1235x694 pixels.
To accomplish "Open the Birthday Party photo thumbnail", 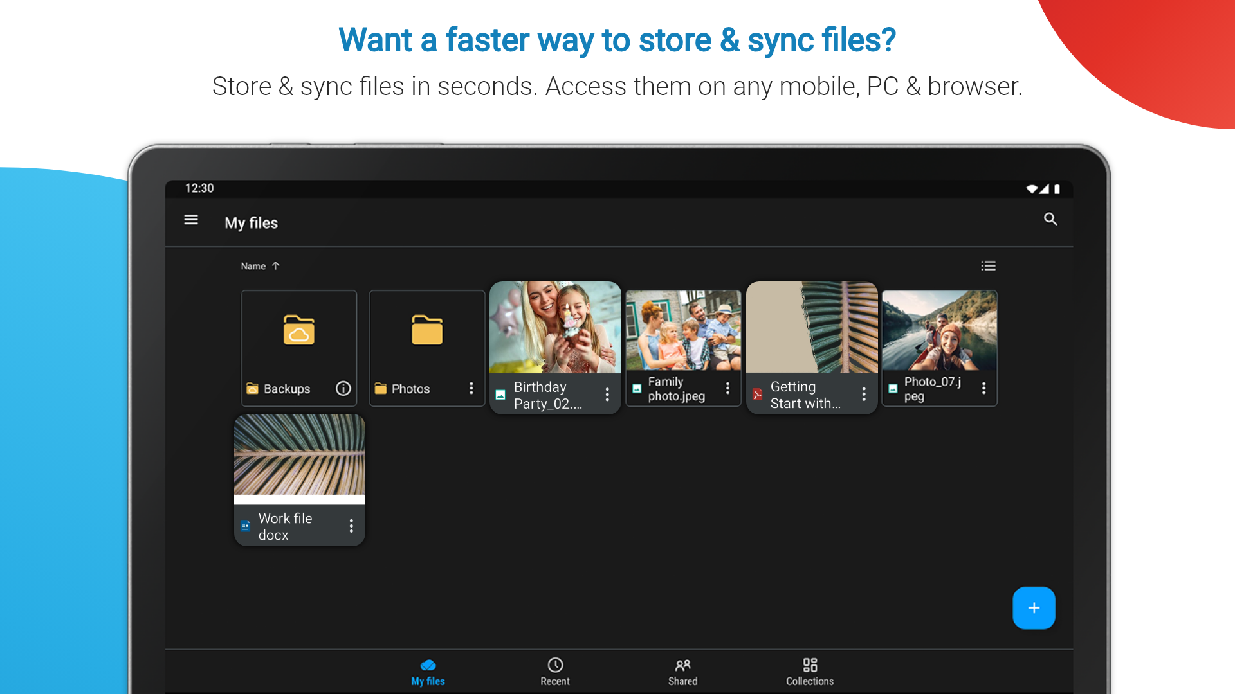I will (x=555, y=328).
